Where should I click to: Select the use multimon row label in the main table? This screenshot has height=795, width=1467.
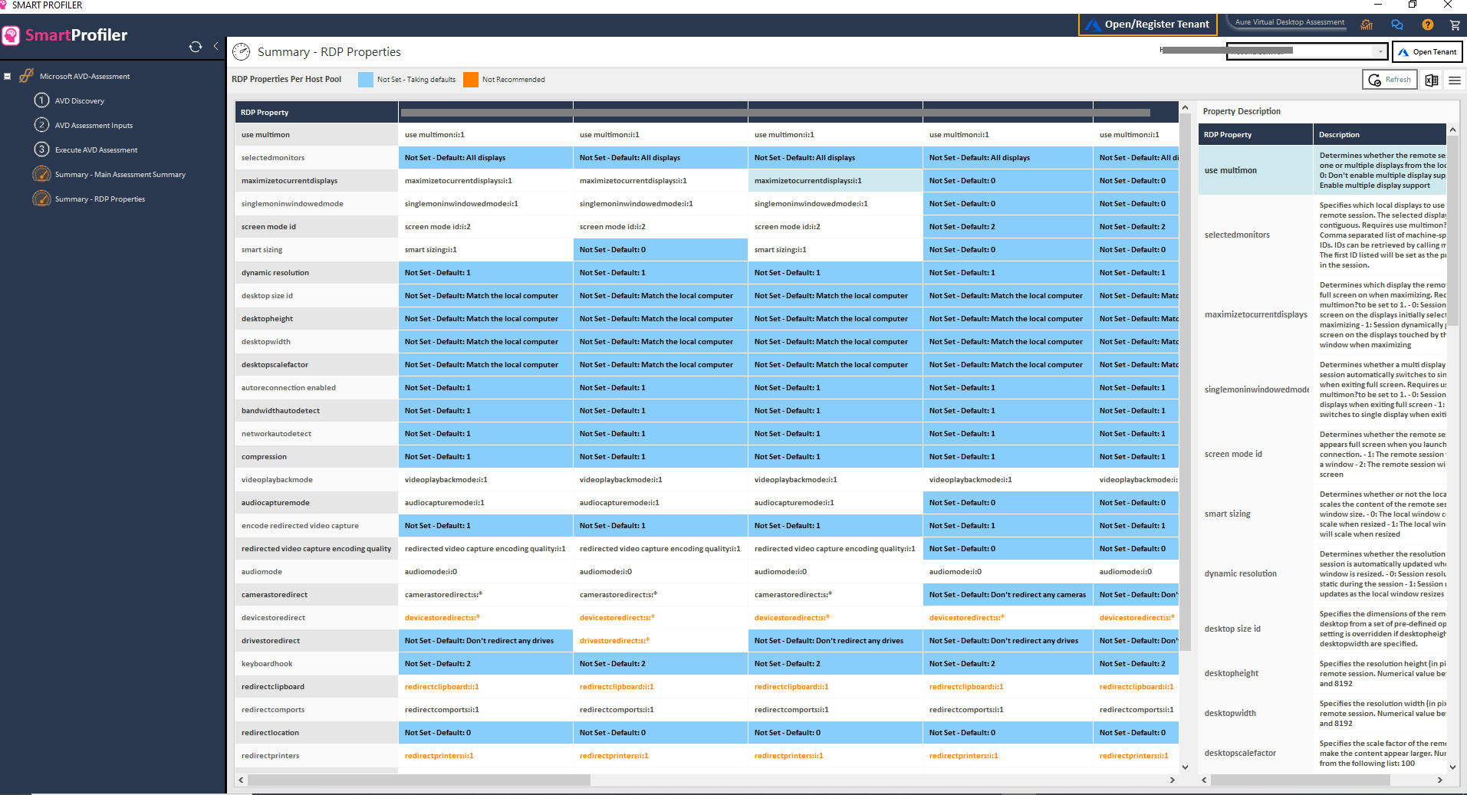(316, 134)
